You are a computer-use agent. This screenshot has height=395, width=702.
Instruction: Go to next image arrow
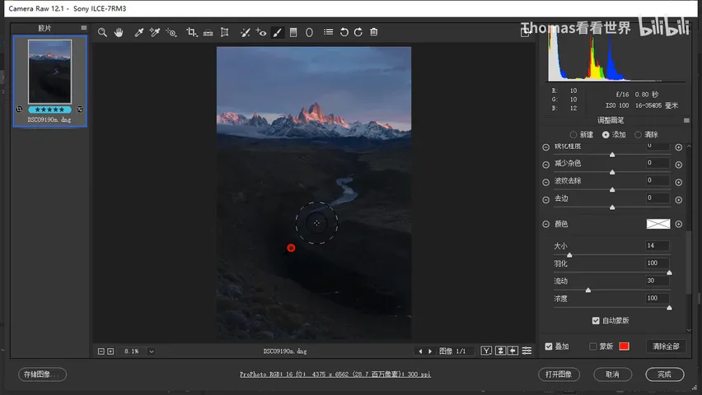(430, 351)
